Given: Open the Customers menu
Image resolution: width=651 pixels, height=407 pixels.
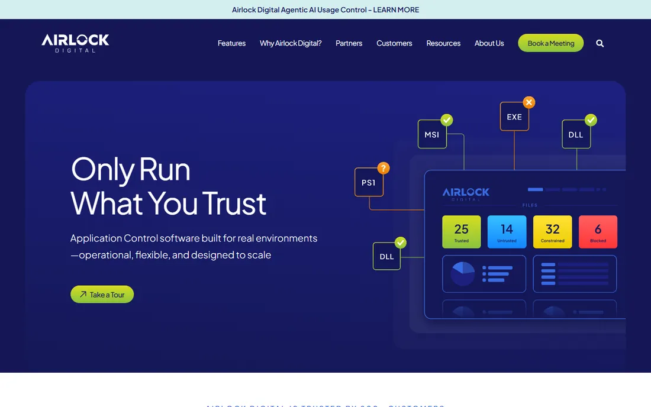Looking at the screenshot, I should (x=394, y=43).
